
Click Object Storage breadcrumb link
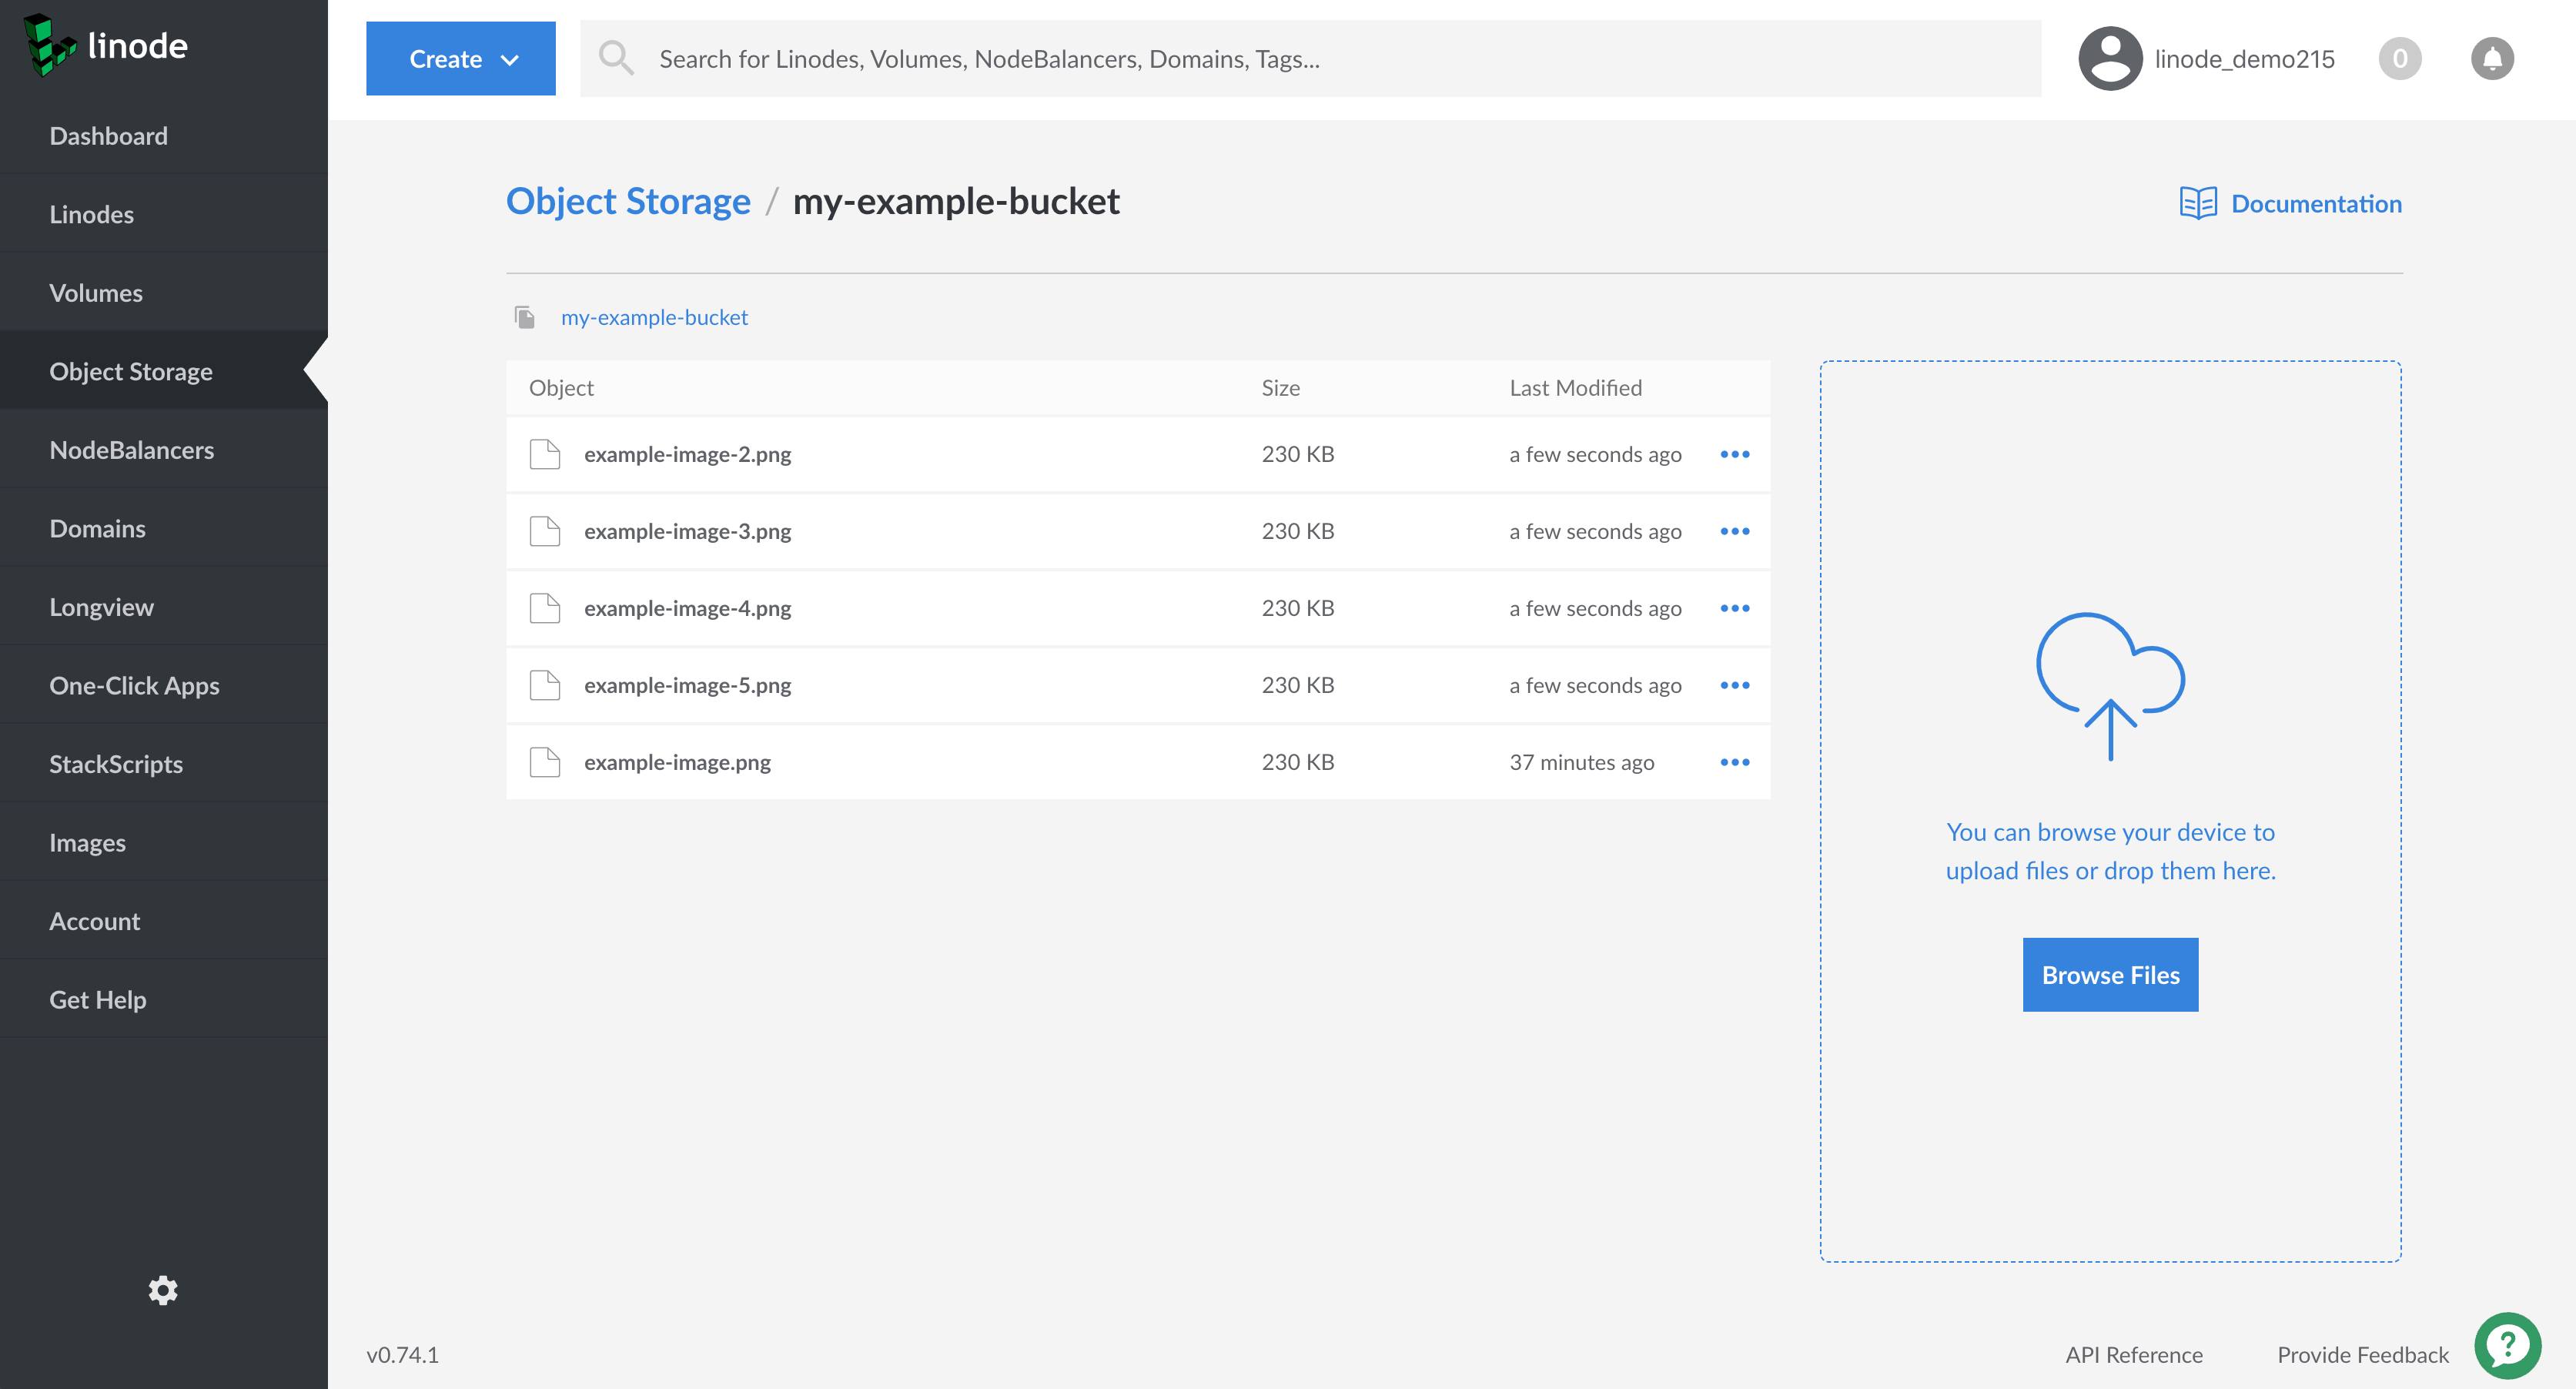pyautogui.click(x=628, y=201)
